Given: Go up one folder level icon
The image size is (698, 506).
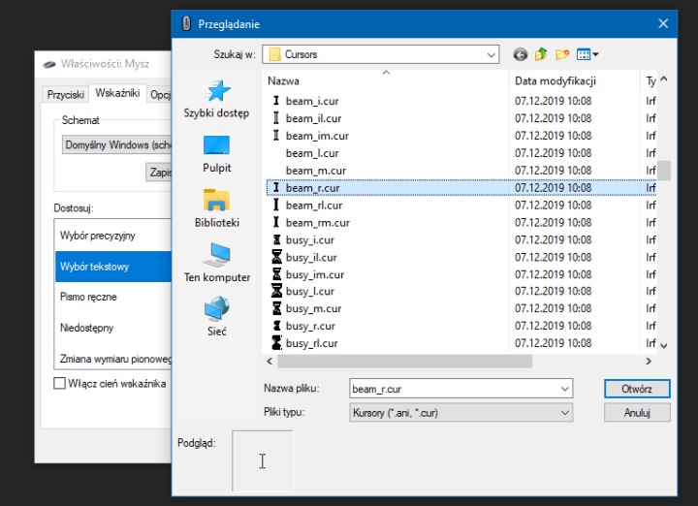Looking at the screenshot, I should tap(541, 54).
